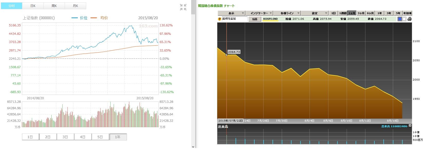Click the 高値 2075.94 value

point(322,19)
